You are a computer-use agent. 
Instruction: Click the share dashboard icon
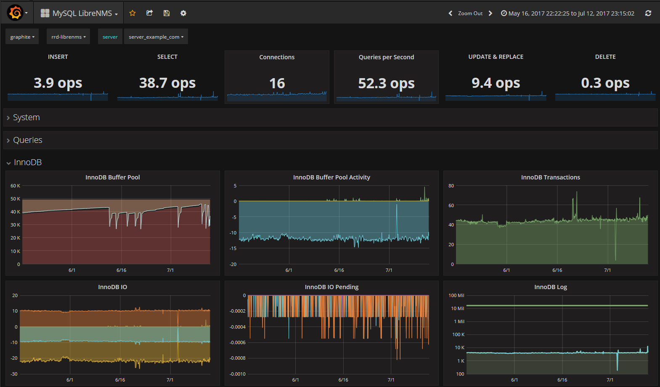tap(149, 13)
